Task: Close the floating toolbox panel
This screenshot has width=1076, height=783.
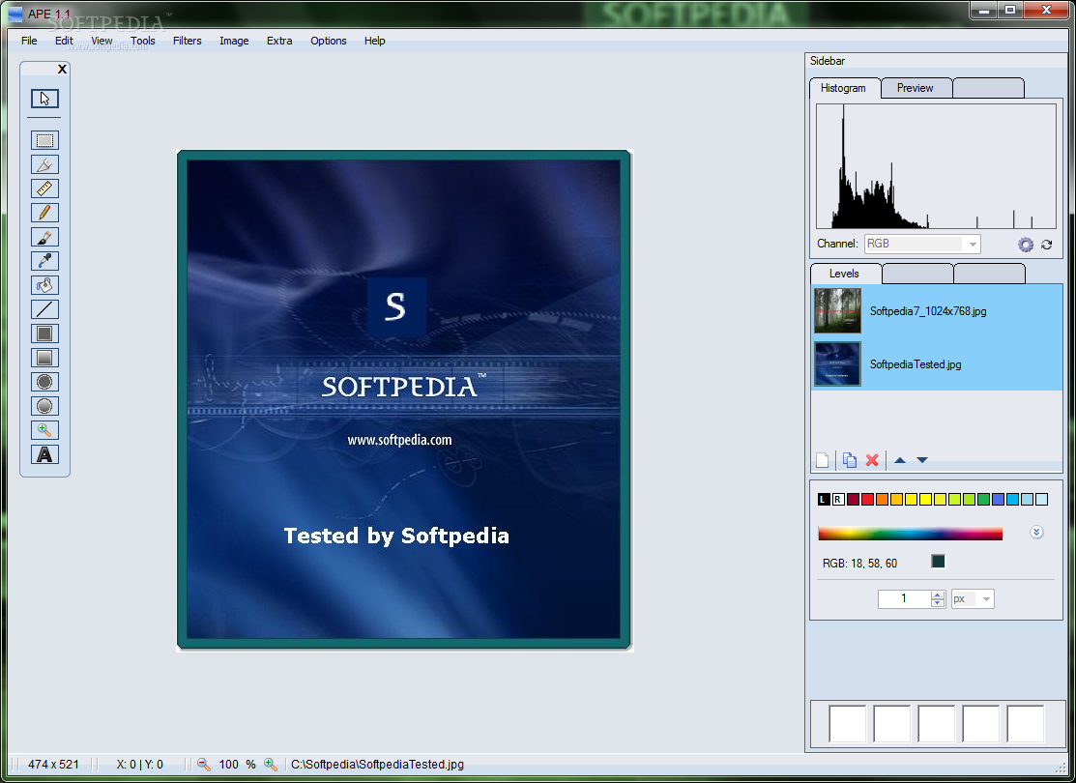Action: pyautogui.click(x=63, y=70)
